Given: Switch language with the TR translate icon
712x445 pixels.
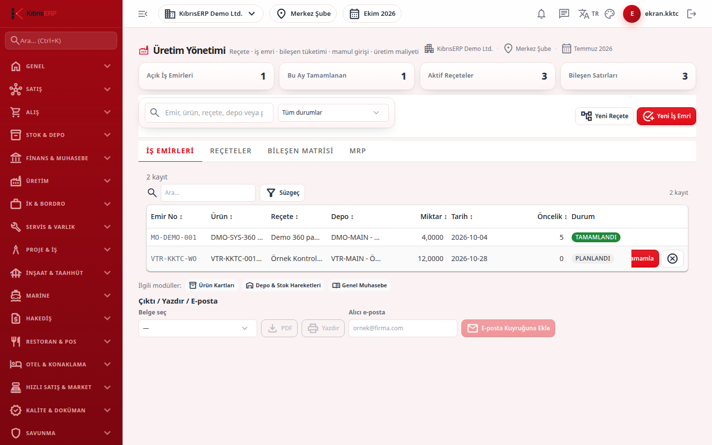Looking at the screenshot, I should pyautogui.click(x=588, y=14).
